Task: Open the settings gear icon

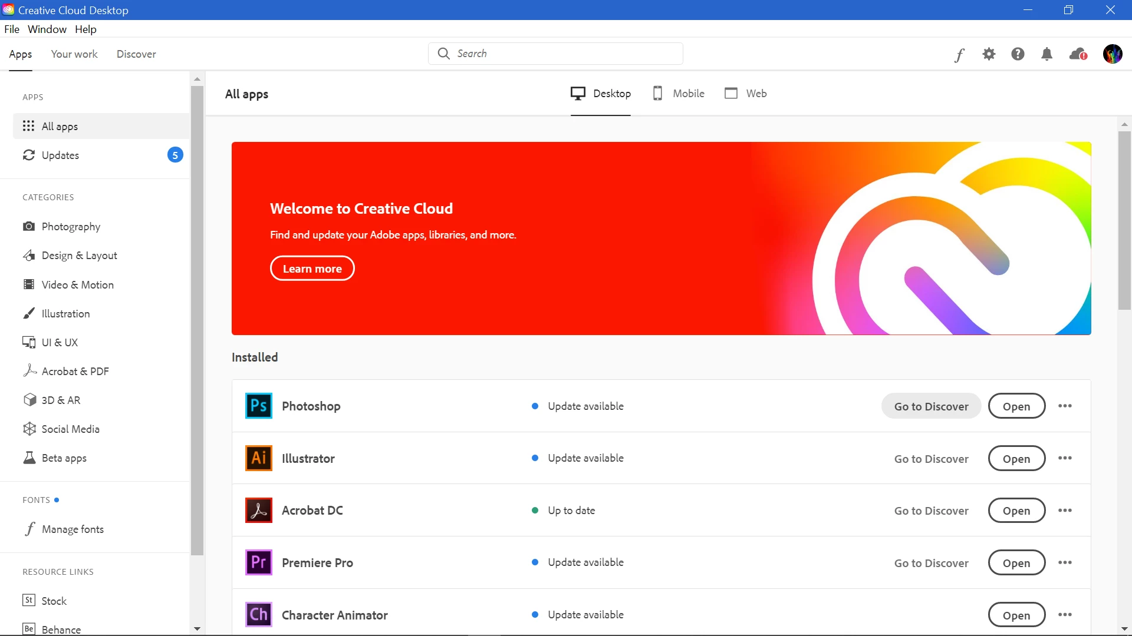Action: point(989,54)
